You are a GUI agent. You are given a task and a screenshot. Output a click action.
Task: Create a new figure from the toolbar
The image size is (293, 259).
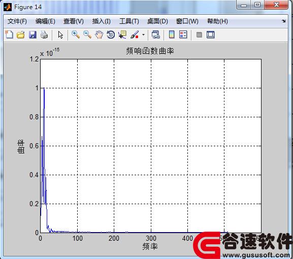coord(9,35)
